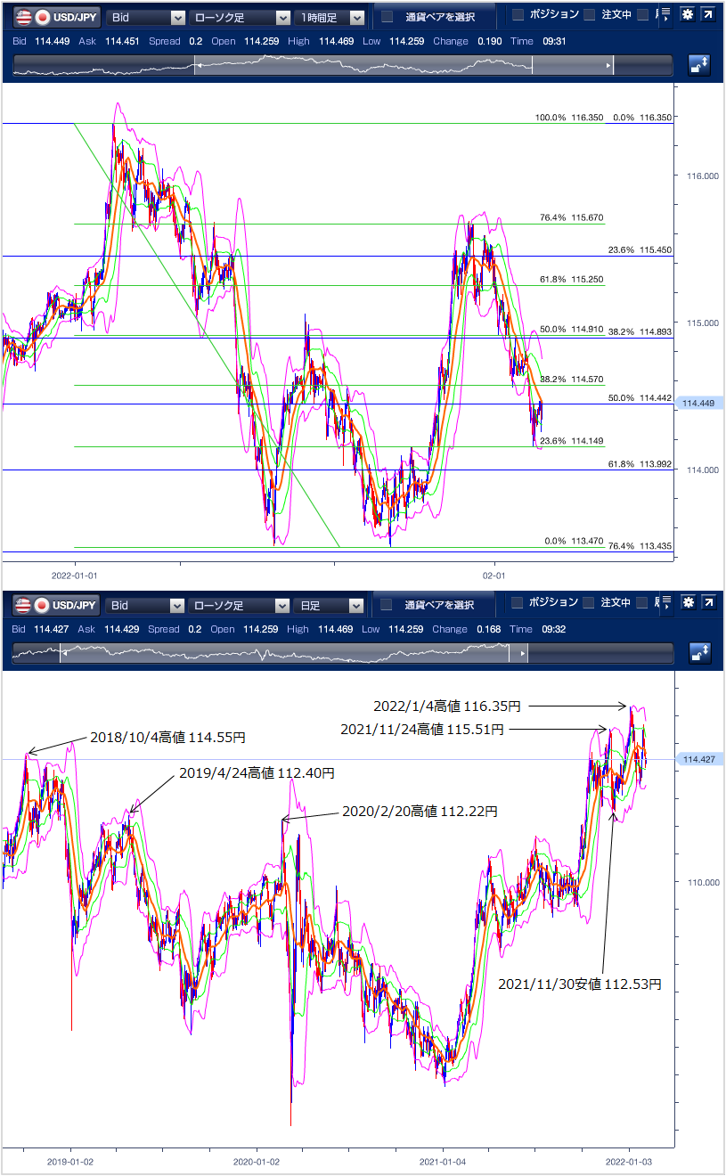Enable ポジション checkbox on the 1時間足 chart
The height and width of the screenshot is (1176, 726).
pos(518,15)
